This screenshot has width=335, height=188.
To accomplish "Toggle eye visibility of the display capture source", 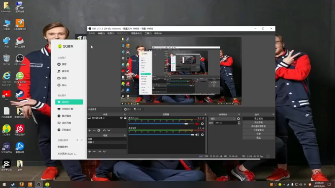I will [121, 118].
